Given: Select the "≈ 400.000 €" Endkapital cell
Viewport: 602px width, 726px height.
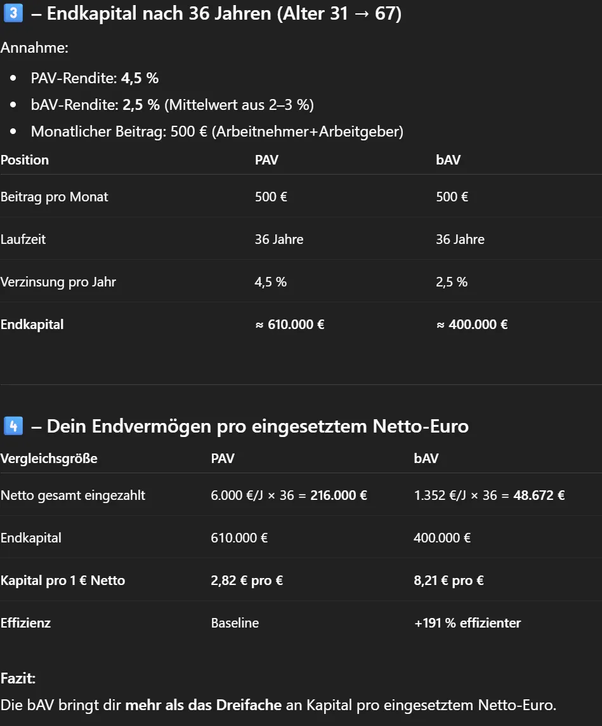Looking at the screenshot, I should (x=471, y=325).
